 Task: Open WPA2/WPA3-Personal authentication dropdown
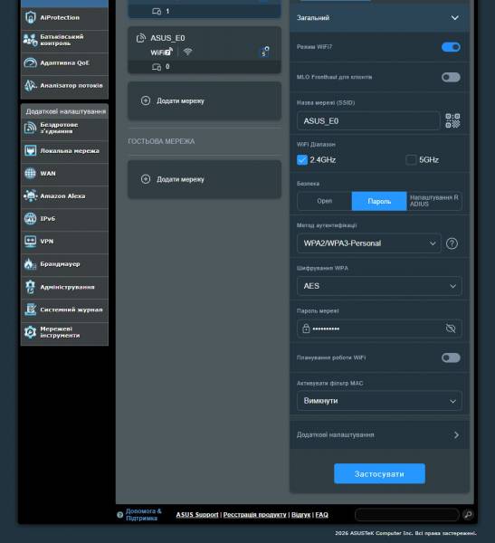[x=369, y=243]
